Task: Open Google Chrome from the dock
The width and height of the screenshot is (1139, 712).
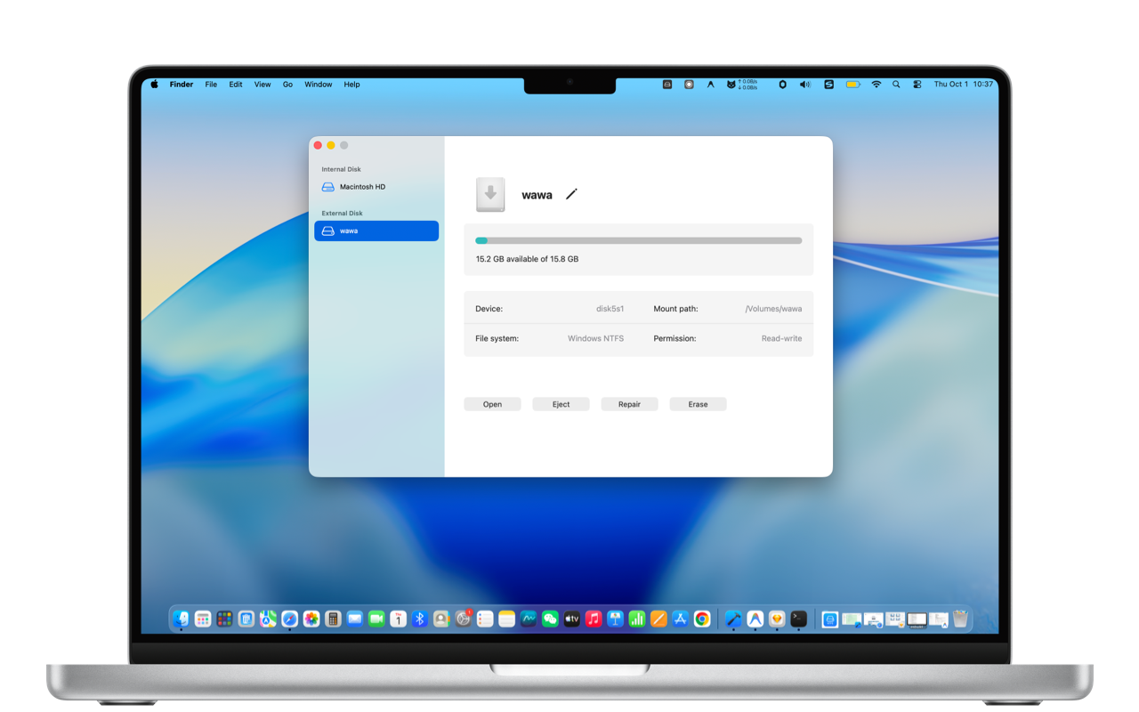Action: (702, 619)
